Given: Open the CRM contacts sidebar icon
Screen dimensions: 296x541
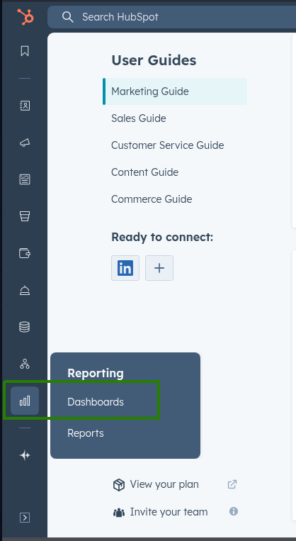Looking at the screenshot, I should [x=25, y=106].
